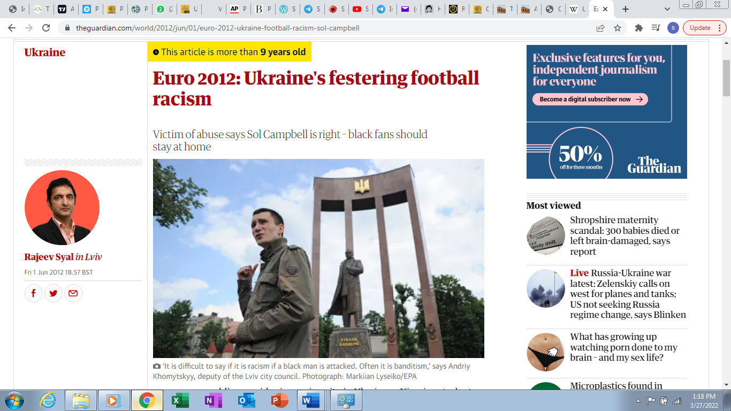This screenshot has width=731, height=411.
Task: Click Become a digital subscriber now
Action: (x=590, y=99)
